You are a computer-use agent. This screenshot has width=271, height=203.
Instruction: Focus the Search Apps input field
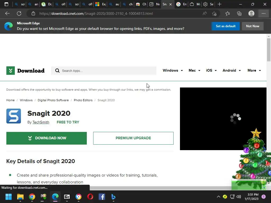[104, 71]
